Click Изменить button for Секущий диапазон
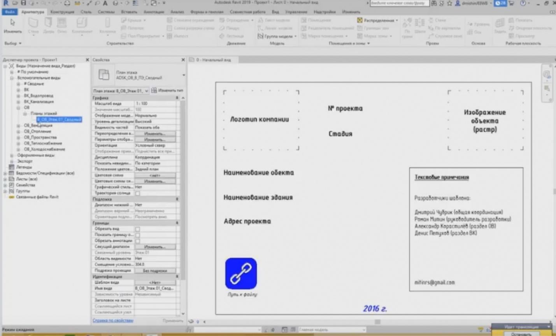 (x=155, y=247)
